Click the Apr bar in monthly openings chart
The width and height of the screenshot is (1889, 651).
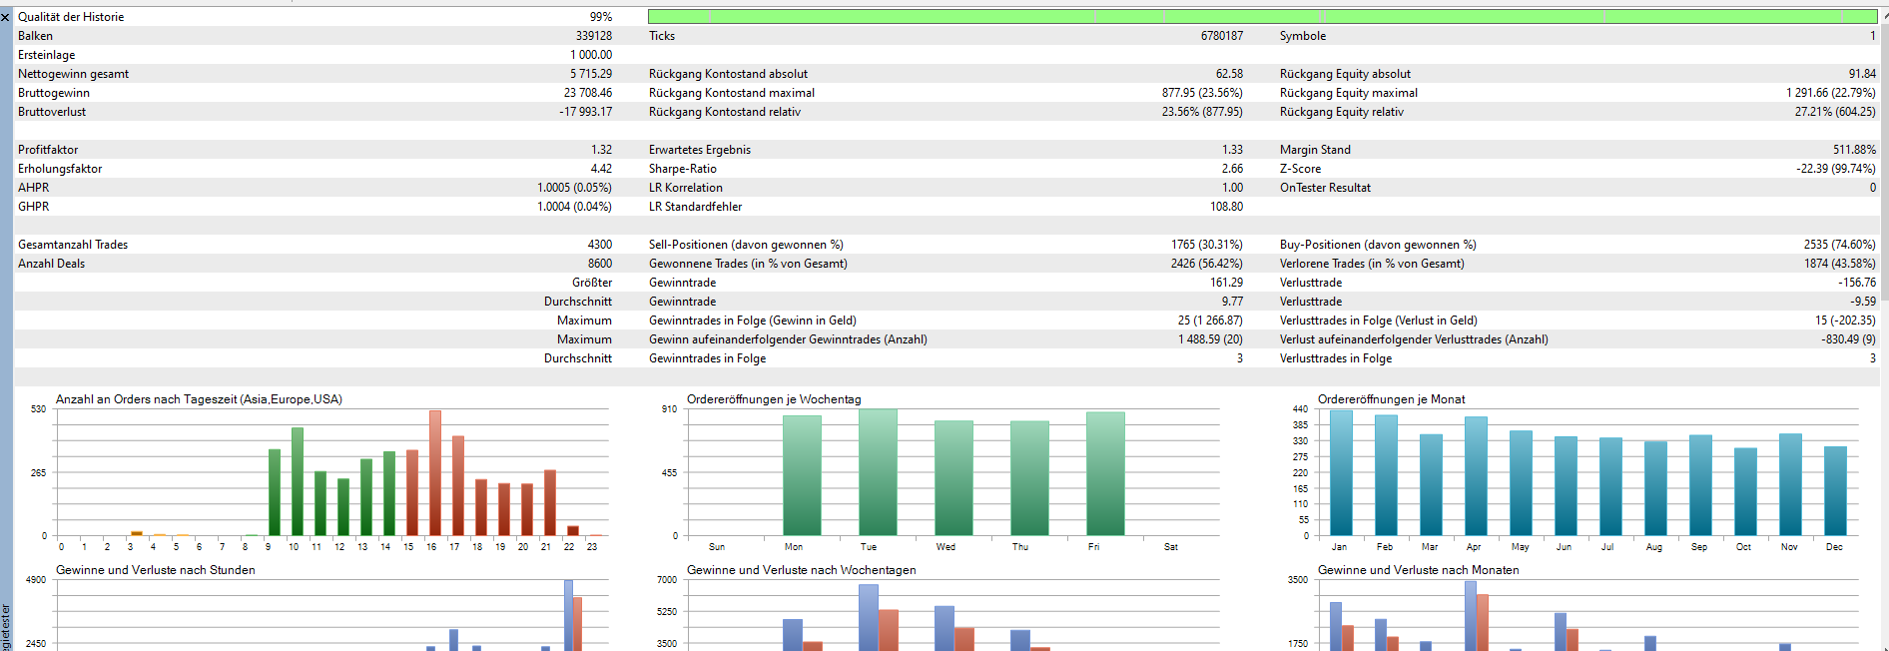click(x=1476, y=476)
